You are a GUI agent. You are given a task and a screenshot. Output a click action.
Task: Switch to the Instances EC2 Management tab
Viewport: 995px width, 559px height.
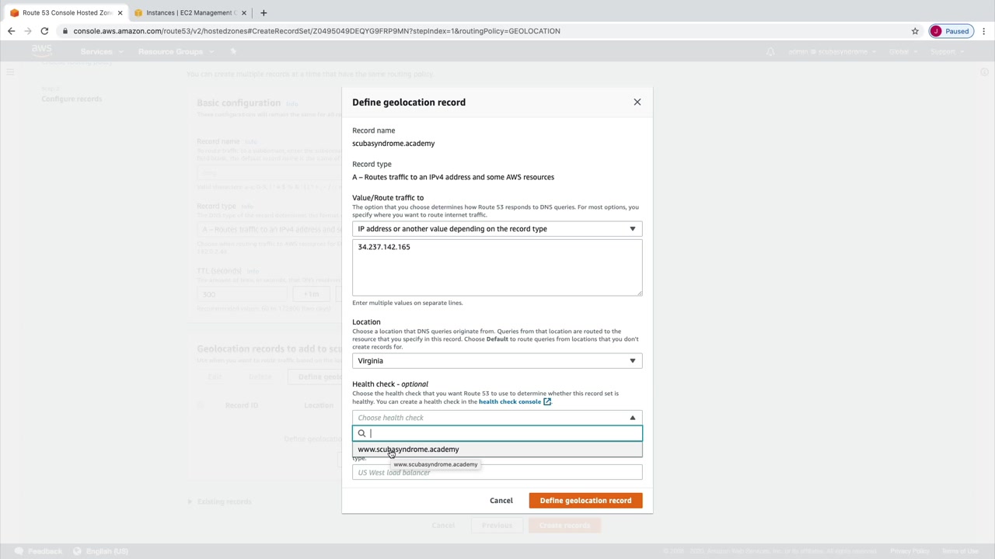pos(190,12)
